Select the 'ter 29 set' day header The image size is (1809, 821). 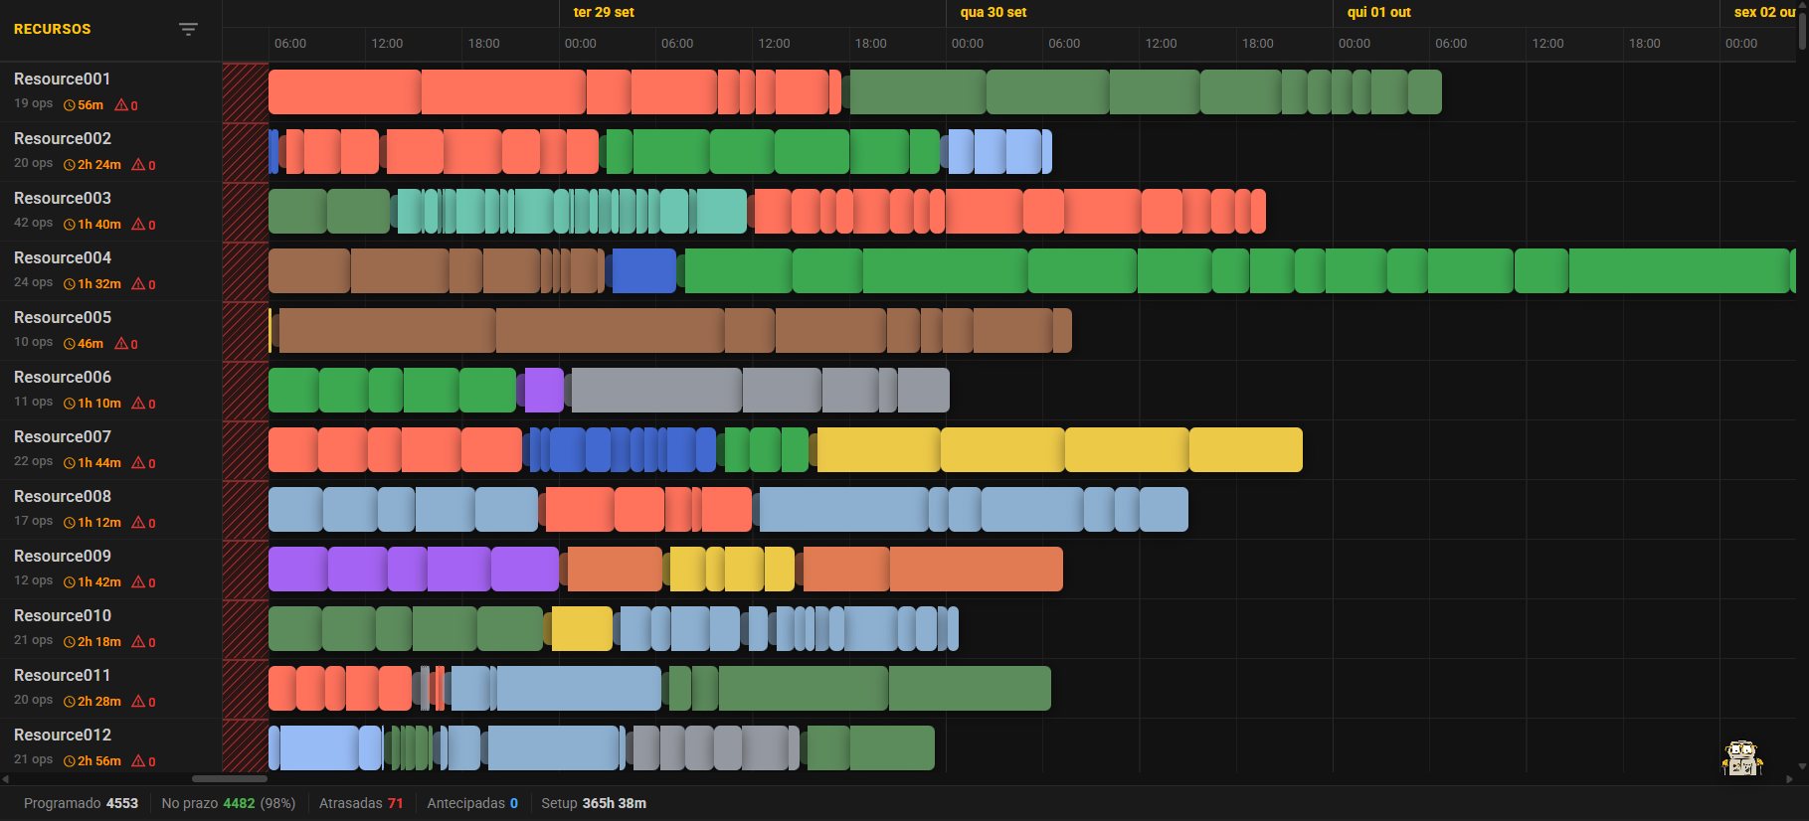pyautogui.click(x=604, y=12)
